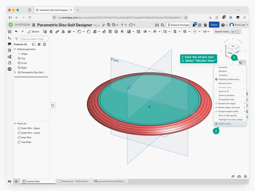Click the search magnifier icon in header
Screen dimensions: 255x191
coord(163,25)
